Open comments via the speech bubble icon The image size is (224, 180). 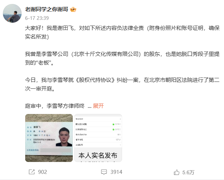click(x=104, y=172)
